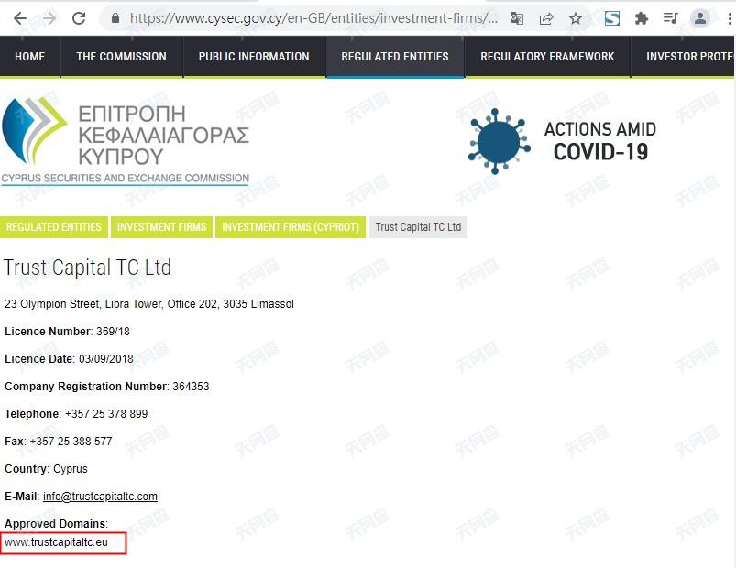
Task: Open the blue S extension icon
Action: (611, 18)
